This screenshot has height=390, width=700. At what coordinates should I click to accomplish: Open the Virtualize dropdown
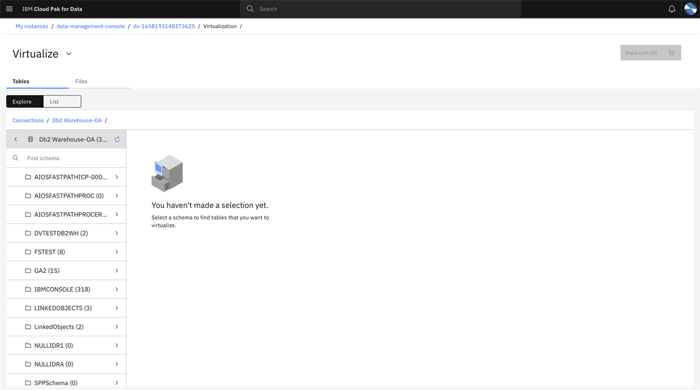pos(68,54)
